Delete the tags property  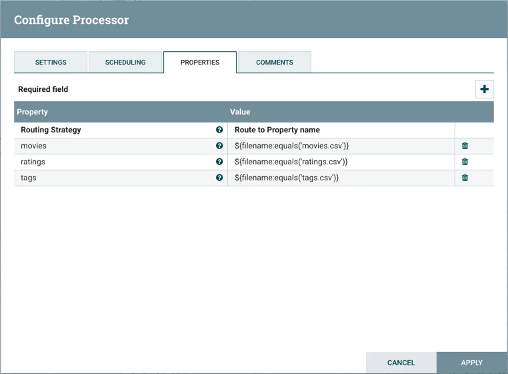pos(465,177)
